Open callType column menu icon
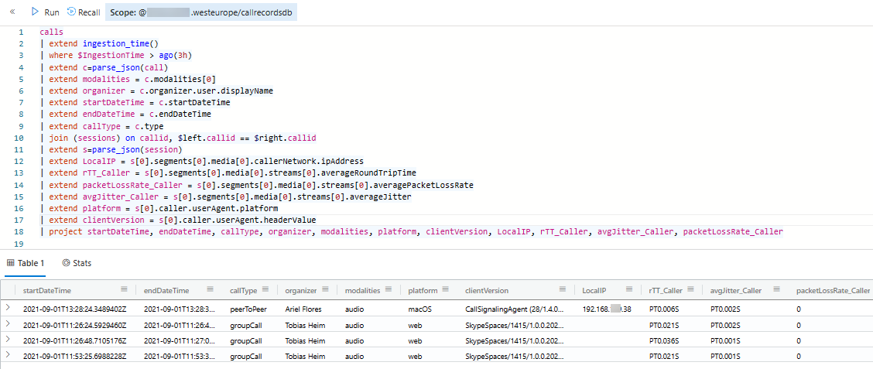Viewport: 873px width, 369px height. click(265, 290)
